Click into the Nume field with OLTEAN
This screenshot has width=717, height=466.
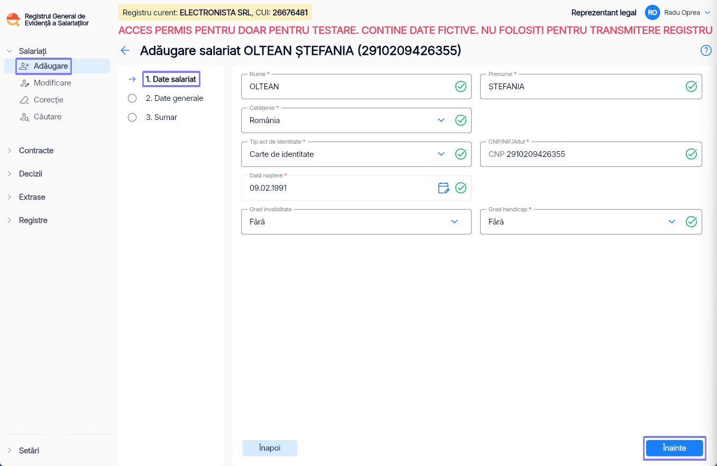(x=356, y=87)
